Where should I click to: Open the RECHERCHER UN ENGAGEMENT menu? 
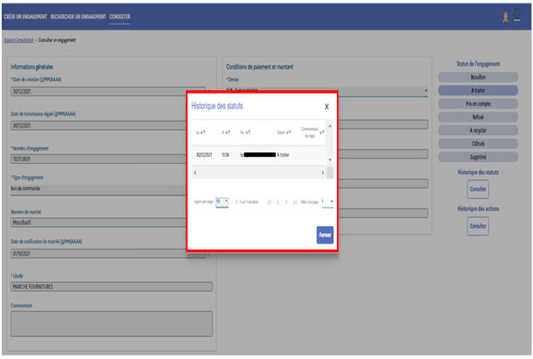point(78,16)
